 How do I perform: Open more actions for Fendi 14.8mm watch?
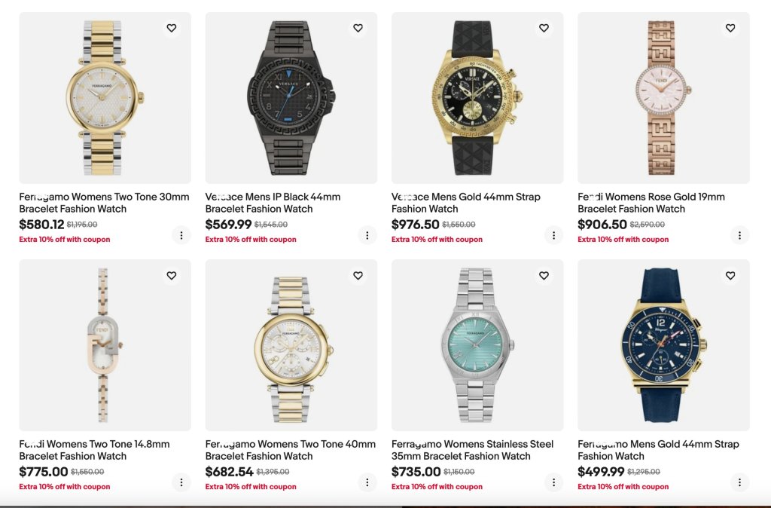[x=181, y=482]
